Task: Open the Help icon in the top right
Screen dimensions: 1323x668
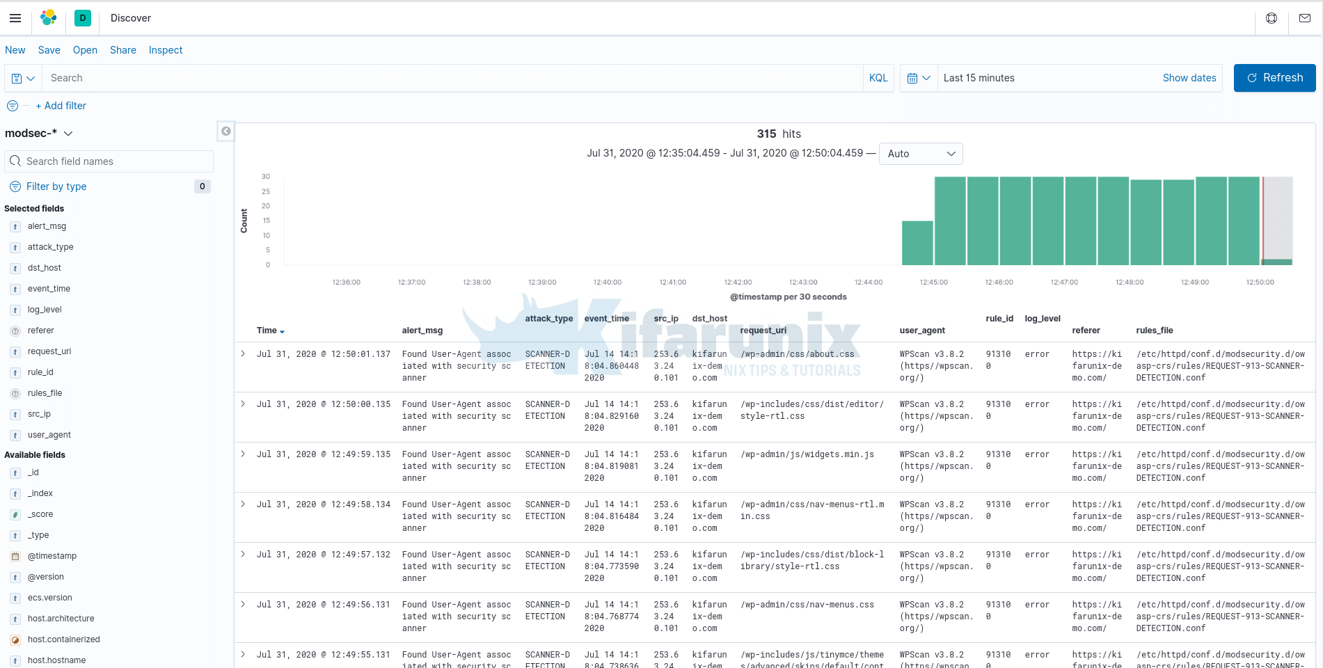Action: [x=1271, y=18]
